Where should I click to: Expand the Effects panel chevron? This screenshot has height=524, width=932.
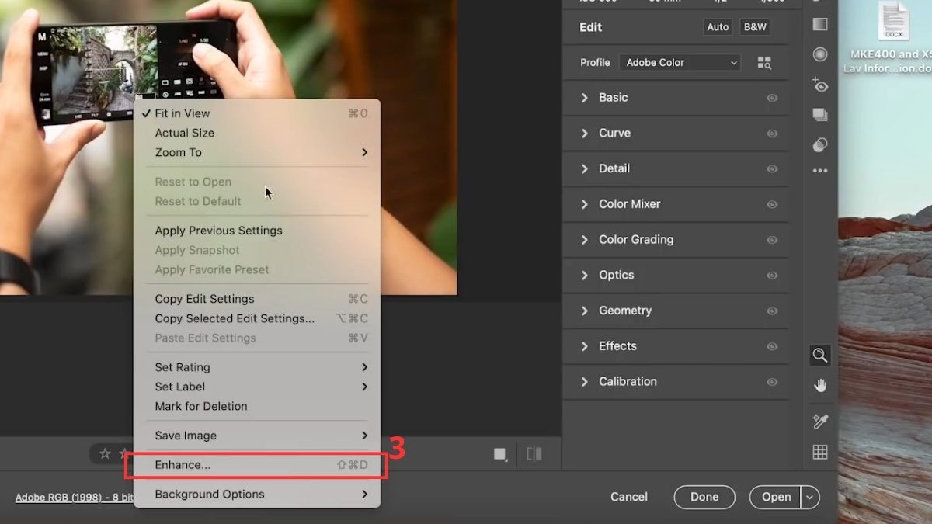click(x=585, y=346)
